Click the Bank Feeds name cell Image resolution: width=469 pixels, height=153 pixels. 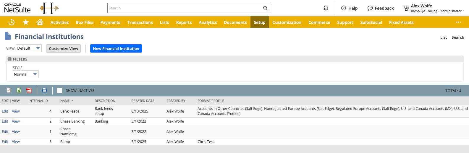(x=70, y=111)
